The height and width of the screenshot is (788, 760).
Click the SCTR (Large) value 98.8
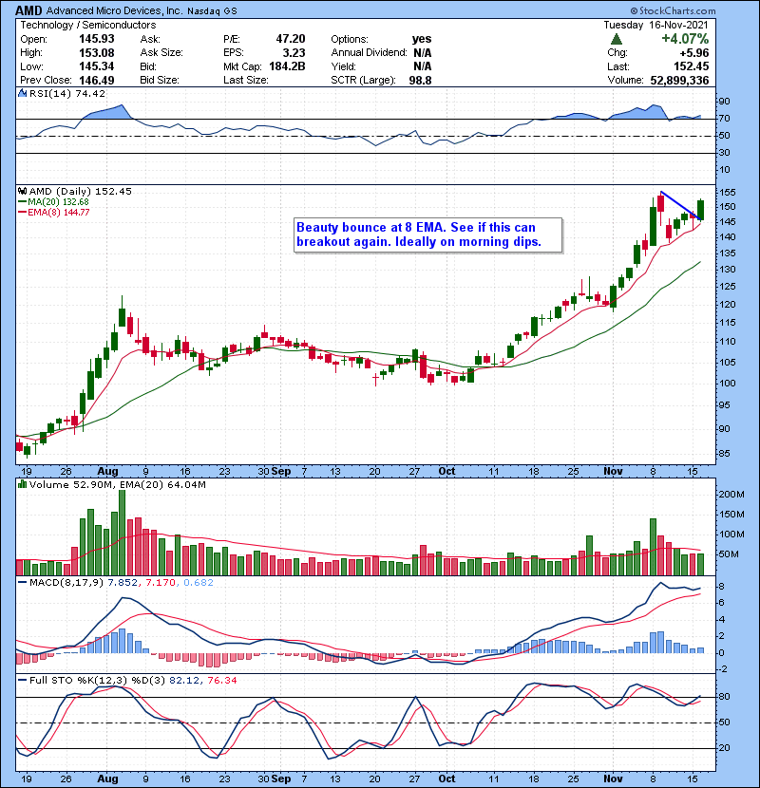tap(420, 81)
